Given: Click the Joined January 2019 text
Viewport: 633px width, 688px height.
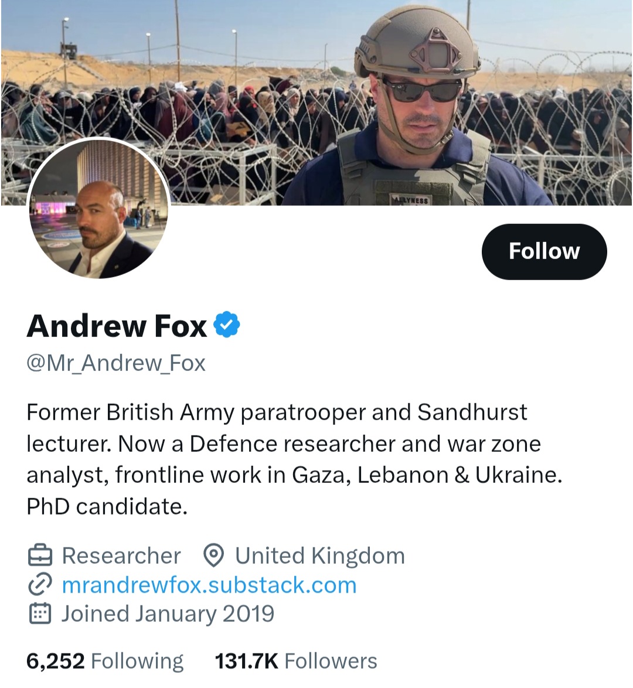Looking at the screenshot, I should (x=168, y=614).
